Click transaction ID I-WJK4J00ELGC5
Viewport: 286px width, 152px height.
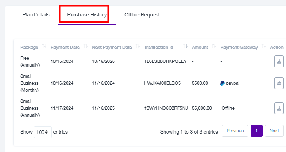[x=162, y=83]
